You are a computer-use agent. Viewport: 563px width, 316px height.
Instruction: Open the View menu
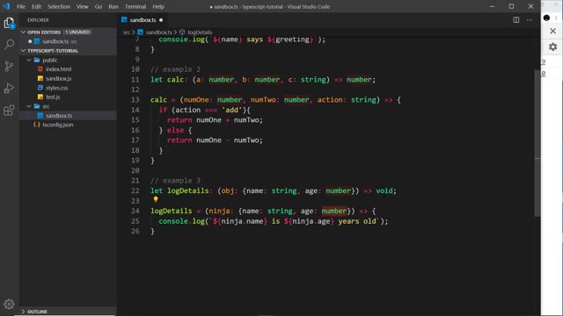click(82, 6)
